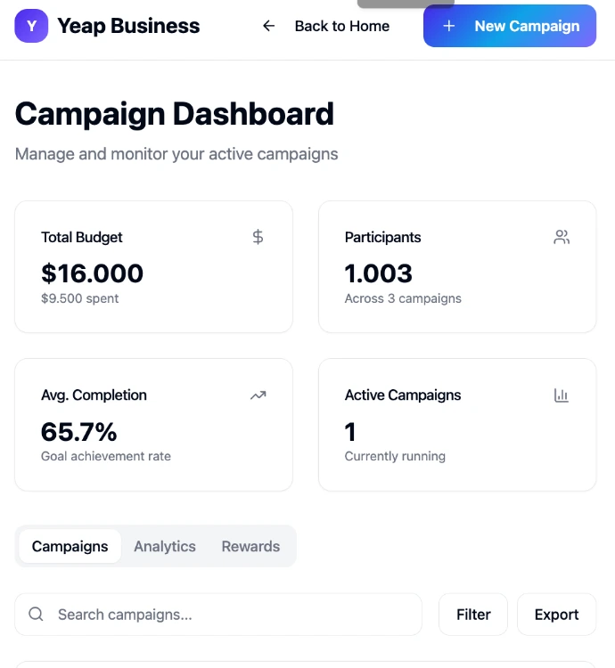Click the magnifier search icon

click(37, 615)
